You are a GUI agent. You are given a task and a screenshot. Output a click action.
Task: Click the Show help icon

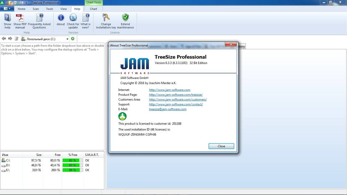[7, 18]
